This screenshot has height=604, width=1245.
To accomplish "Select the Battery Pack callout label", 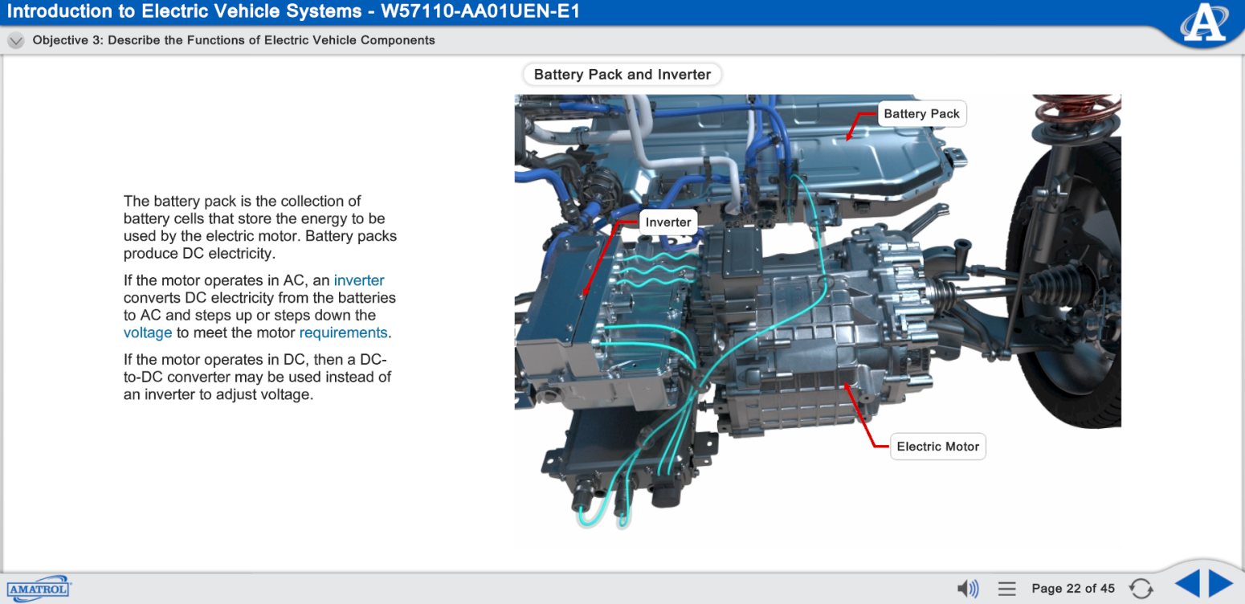I will click(x=921, y=114).
